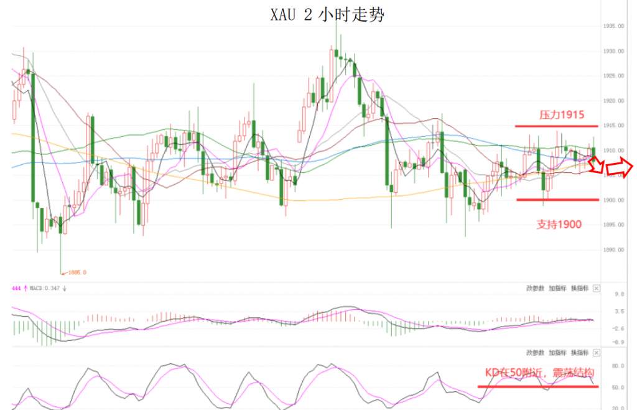The width and height of the screenshot is (637, 410).
Task: Click the 1935.00 price axis label
Action: 613,26
